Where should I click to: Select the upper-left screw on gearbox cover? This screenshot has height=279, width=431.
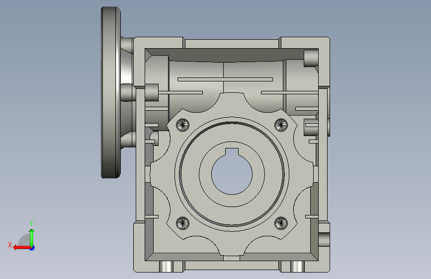[x=182, y=125]
